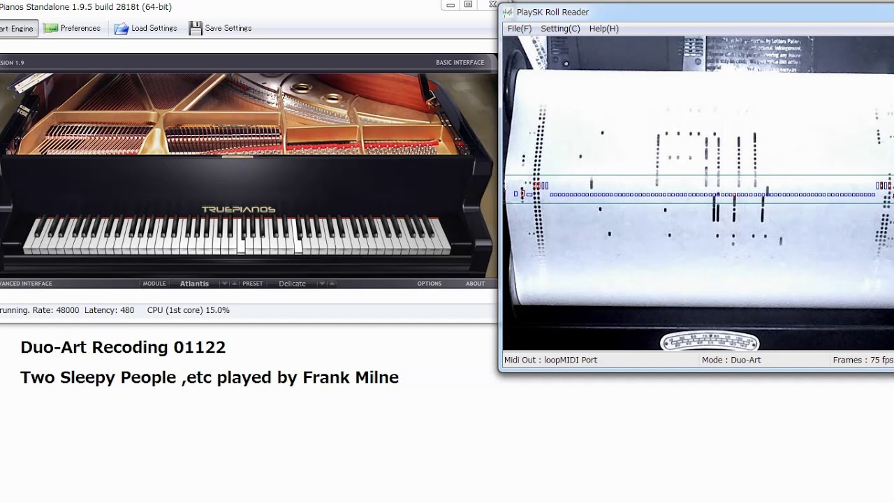
Task: Click the Save Settings label
Action: [228, 28]
